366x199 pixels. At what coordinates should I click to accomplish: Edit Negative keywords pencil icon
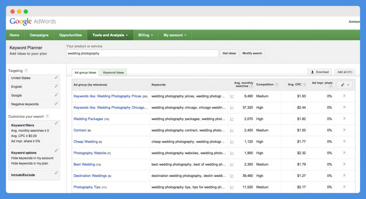[56, 103]
